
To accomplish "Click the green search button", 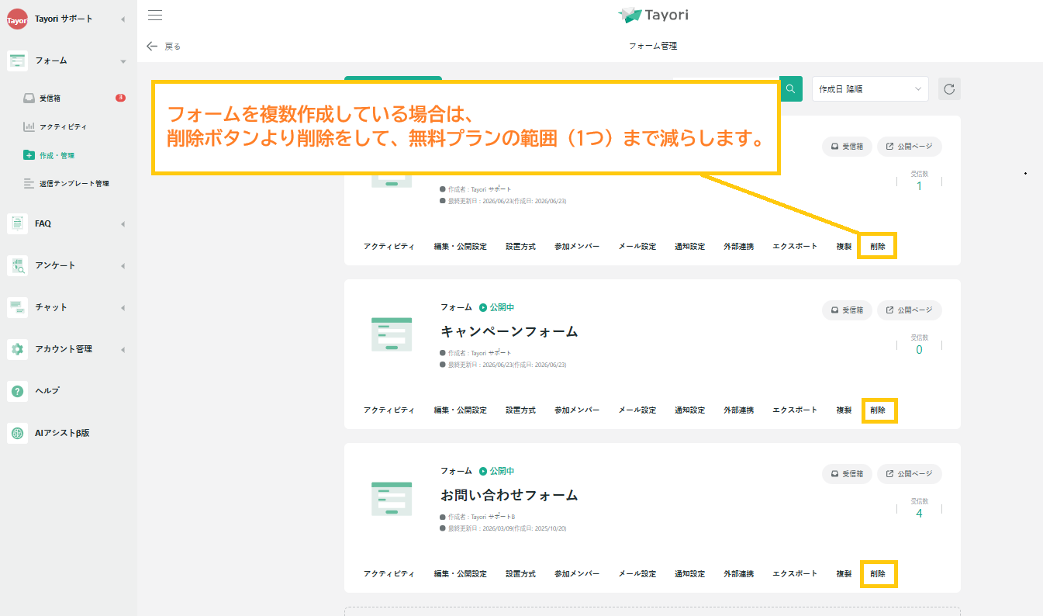I will pyautogui.click(x=790, y=89).
